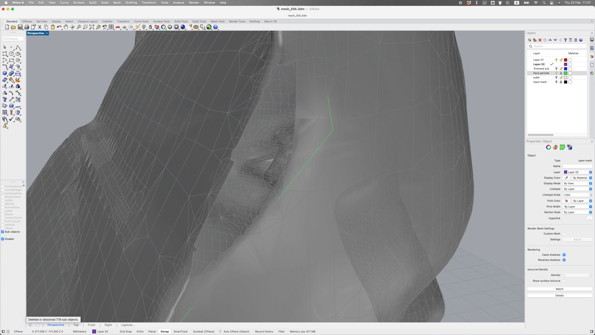
Task: Open the Linetype By Layer dropdown
Action: pyautogui.click(x=577, y=189)
